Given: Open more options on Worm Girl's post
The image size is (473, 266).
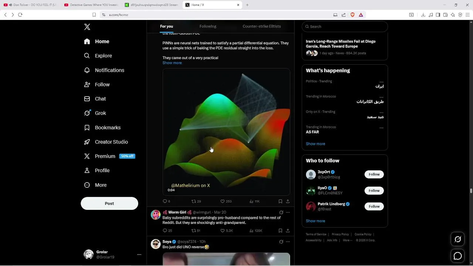Looking at the screenshot, I should (x=288, y=212).
